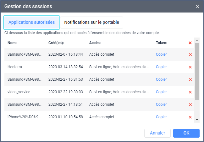
Task: Copy the Hecterra token
Action: pyautogui.click(x=161, y=67)
